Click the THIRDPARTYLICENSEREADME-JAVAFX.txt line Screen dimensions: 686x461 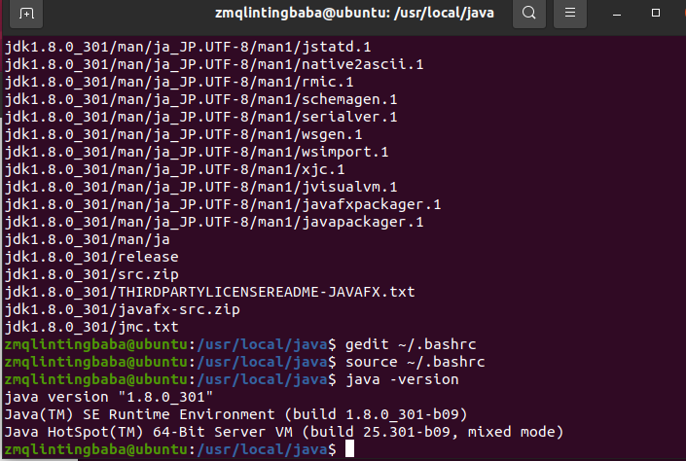209,292
